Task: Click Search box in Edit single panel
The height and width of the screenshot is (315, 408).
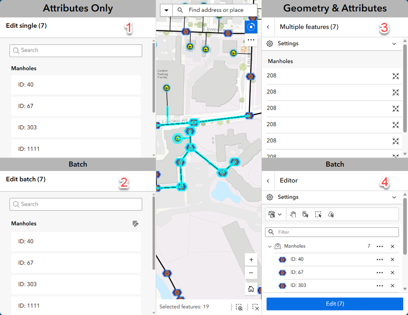Action: point(76,51)
